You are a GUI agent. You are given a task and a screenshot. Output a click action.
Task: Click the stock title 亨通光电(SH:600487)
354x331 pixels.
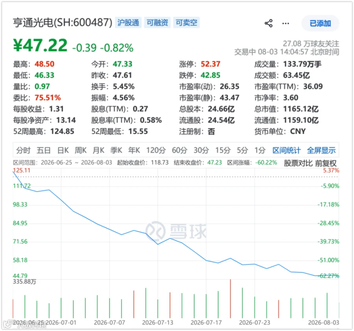tap(63, 22)
